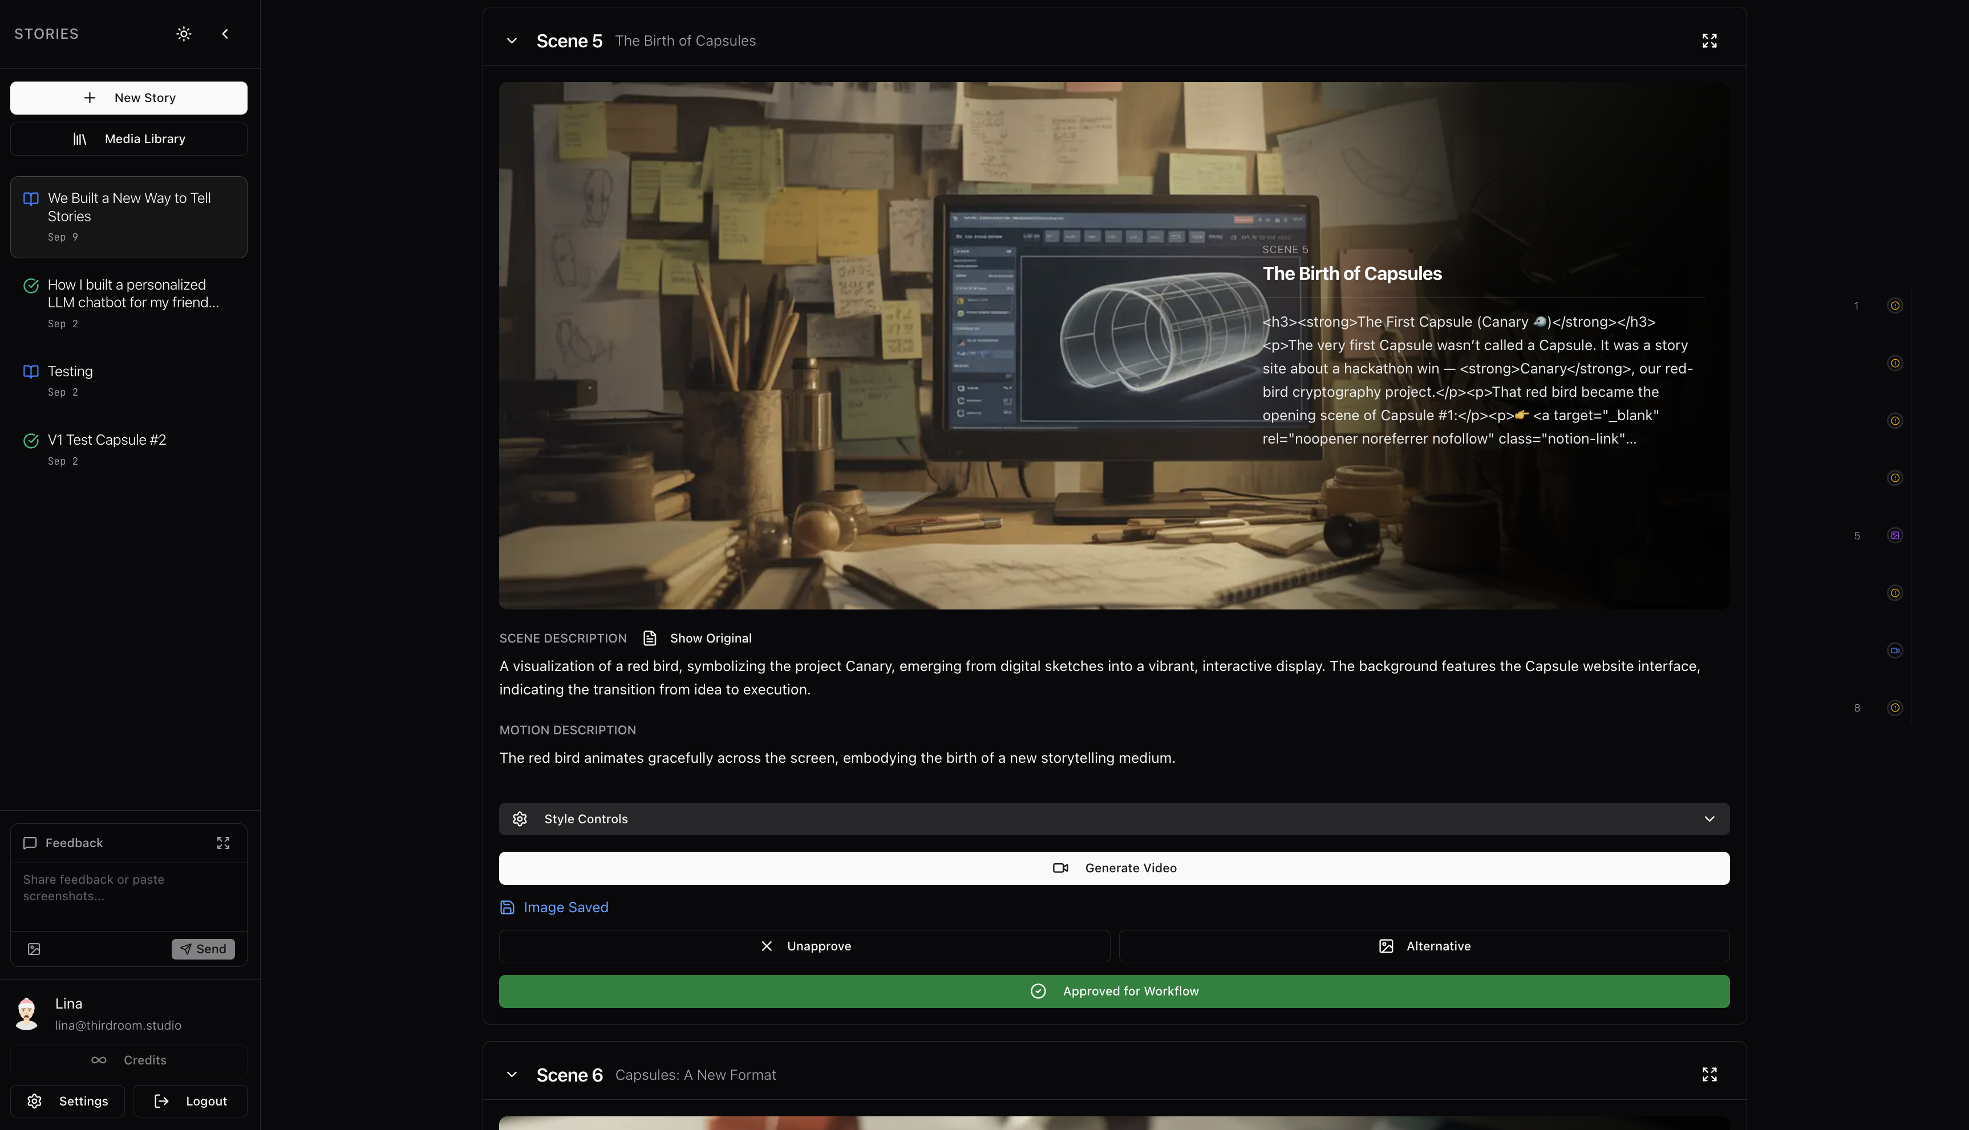1969x1130 pixels.
Task: Expand Scene 6 to fullscreen
Action: tap(1709, 1074)
